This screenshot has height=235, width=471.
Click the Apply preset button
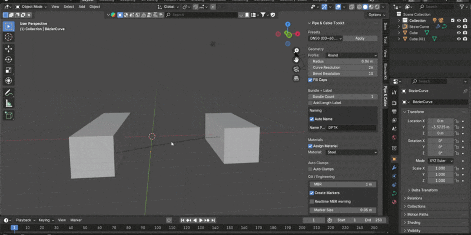[x=360, y=38]
